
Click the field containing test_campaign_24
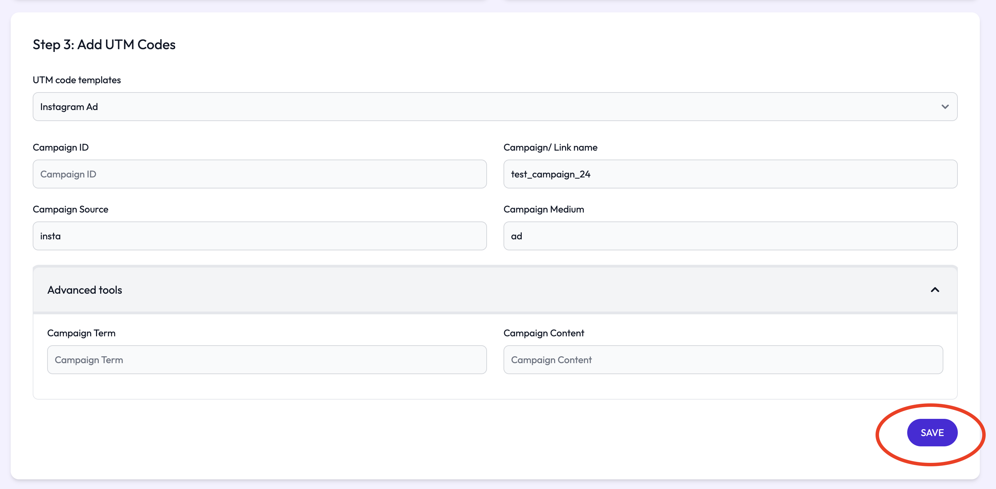[730, 174]
